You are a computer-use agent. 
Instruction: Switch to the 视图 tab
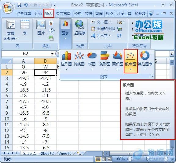click(110, 13)
